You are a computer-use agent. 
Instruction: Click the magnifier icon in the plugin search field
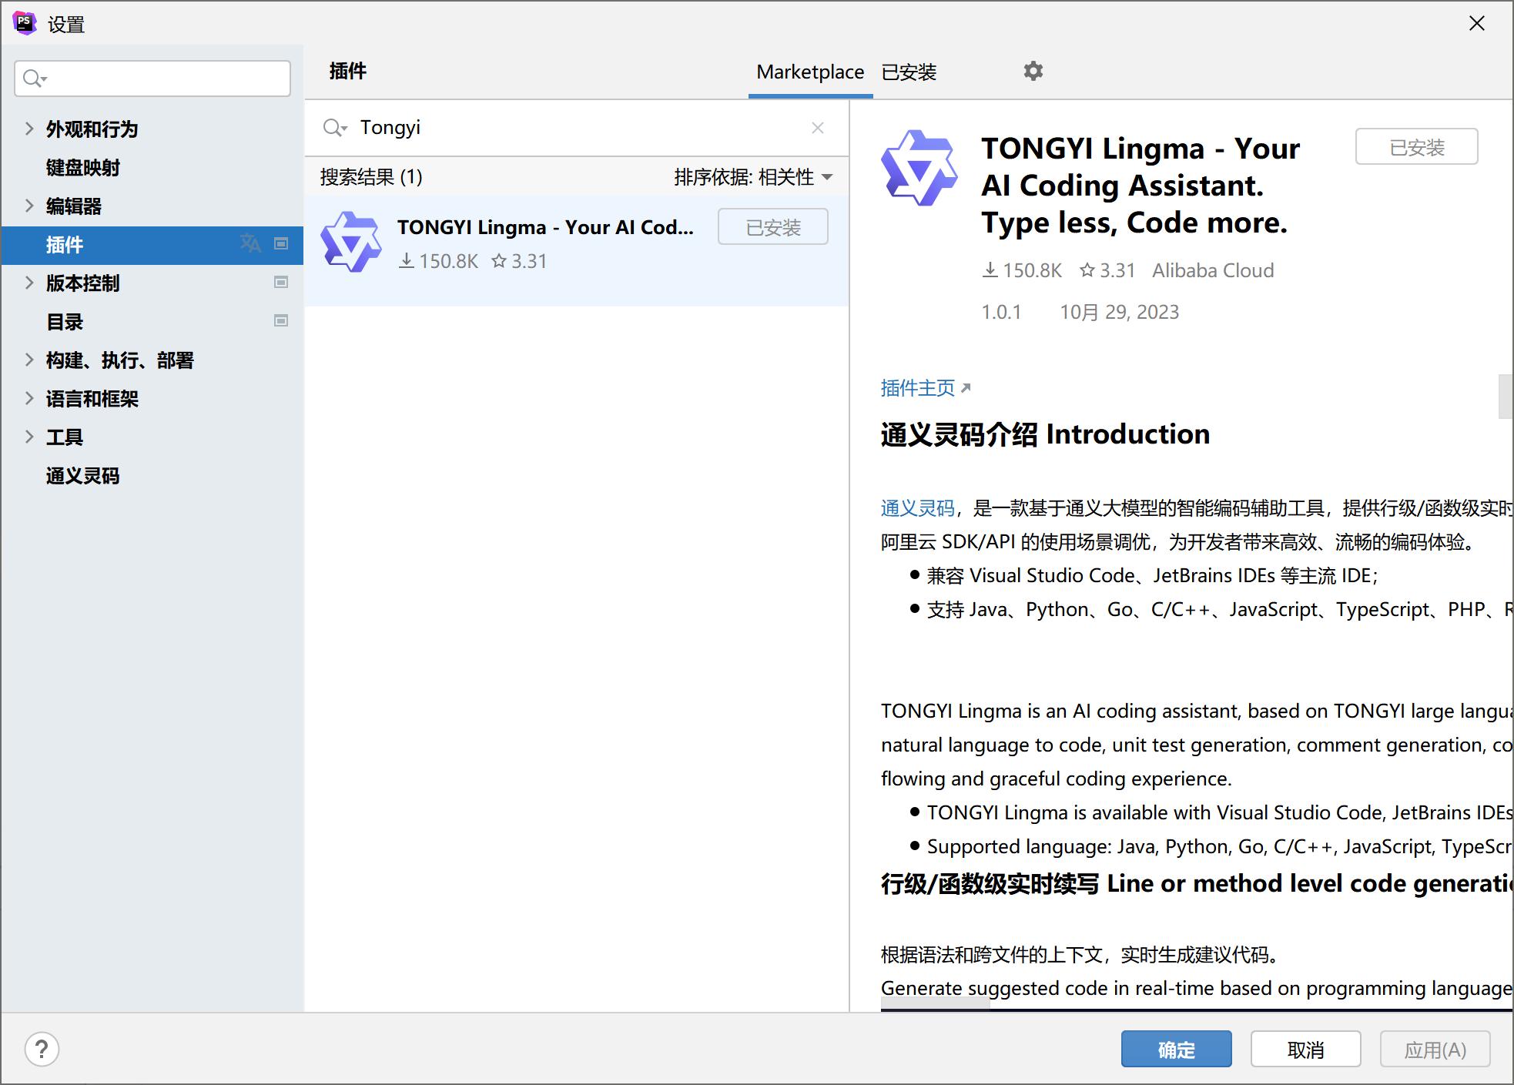point(336,128)
